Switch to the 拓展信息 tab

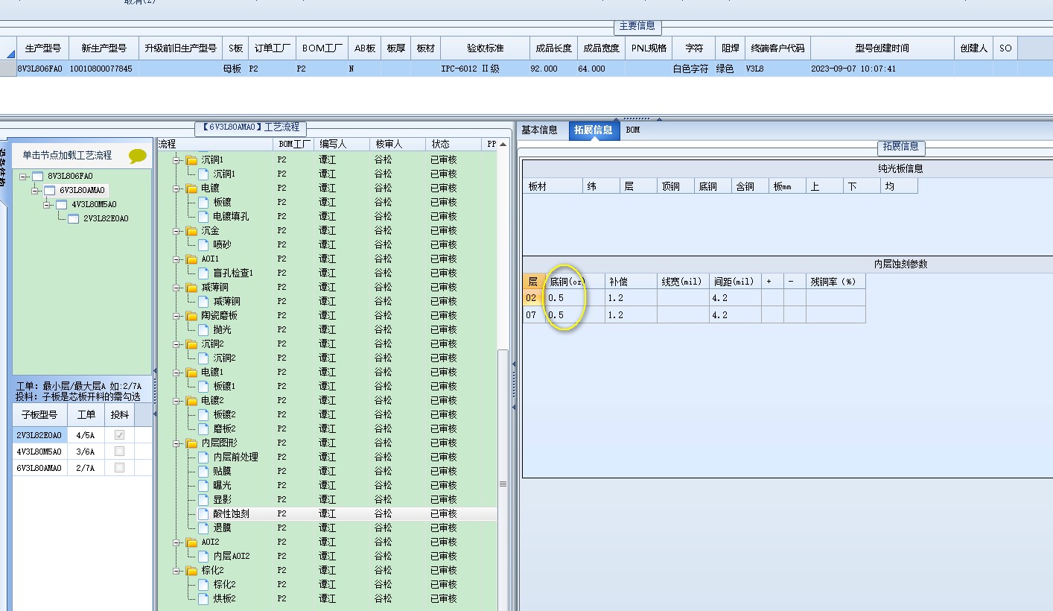[x=594, y=130]
